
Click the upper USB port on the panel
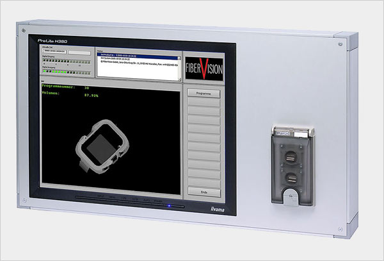pyautogui.click(x=291, y=156)
